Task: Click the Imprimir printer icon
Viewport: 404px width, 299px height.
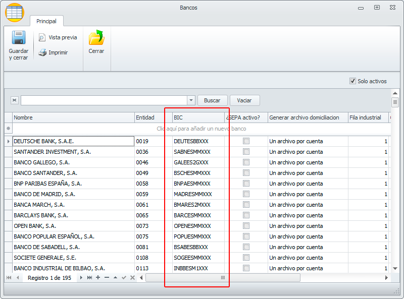Action: point(42,52)
